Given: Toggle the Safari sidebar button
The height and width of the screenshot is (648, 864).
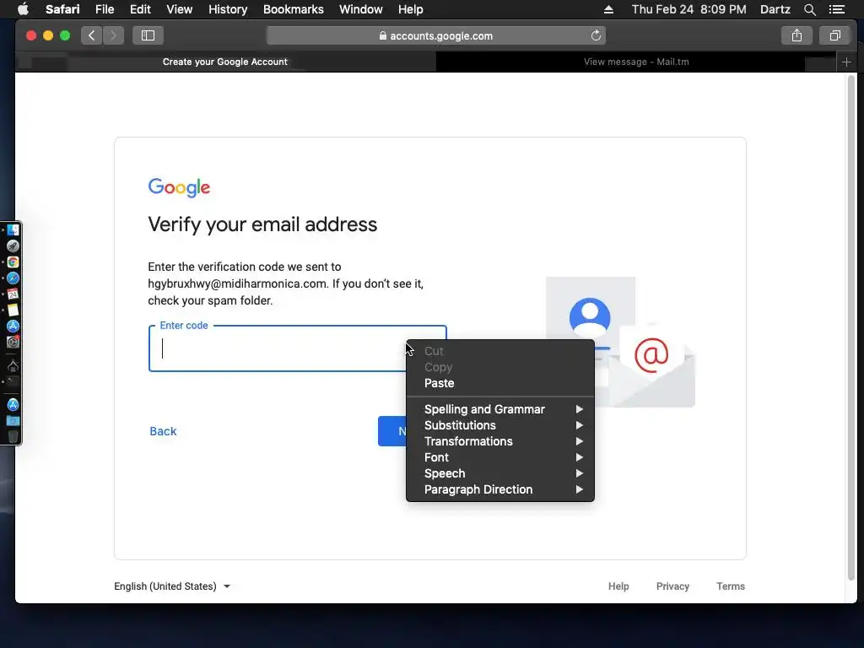Looking at the screenshot, I should (148, 35).
